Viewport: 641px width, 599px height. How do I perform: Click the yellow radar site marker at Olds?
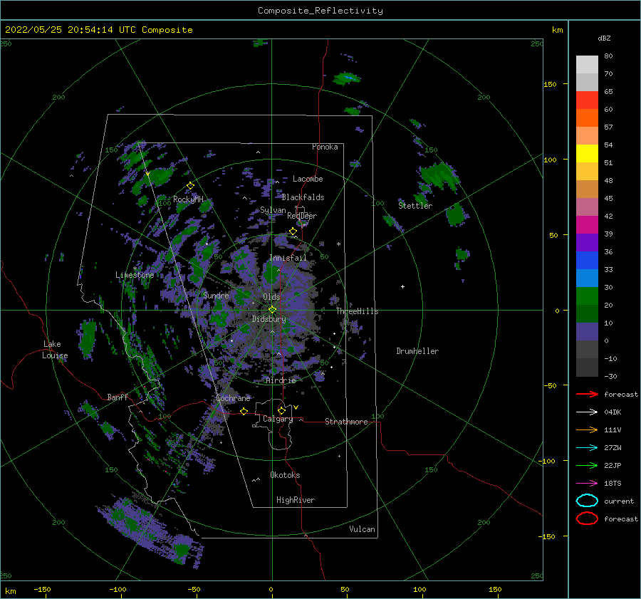tap(272, 310)
